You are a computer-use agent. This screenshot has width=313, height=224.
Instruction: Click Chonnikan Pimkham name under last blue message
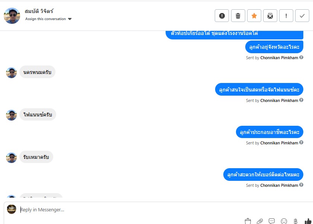tap(279, 185)
